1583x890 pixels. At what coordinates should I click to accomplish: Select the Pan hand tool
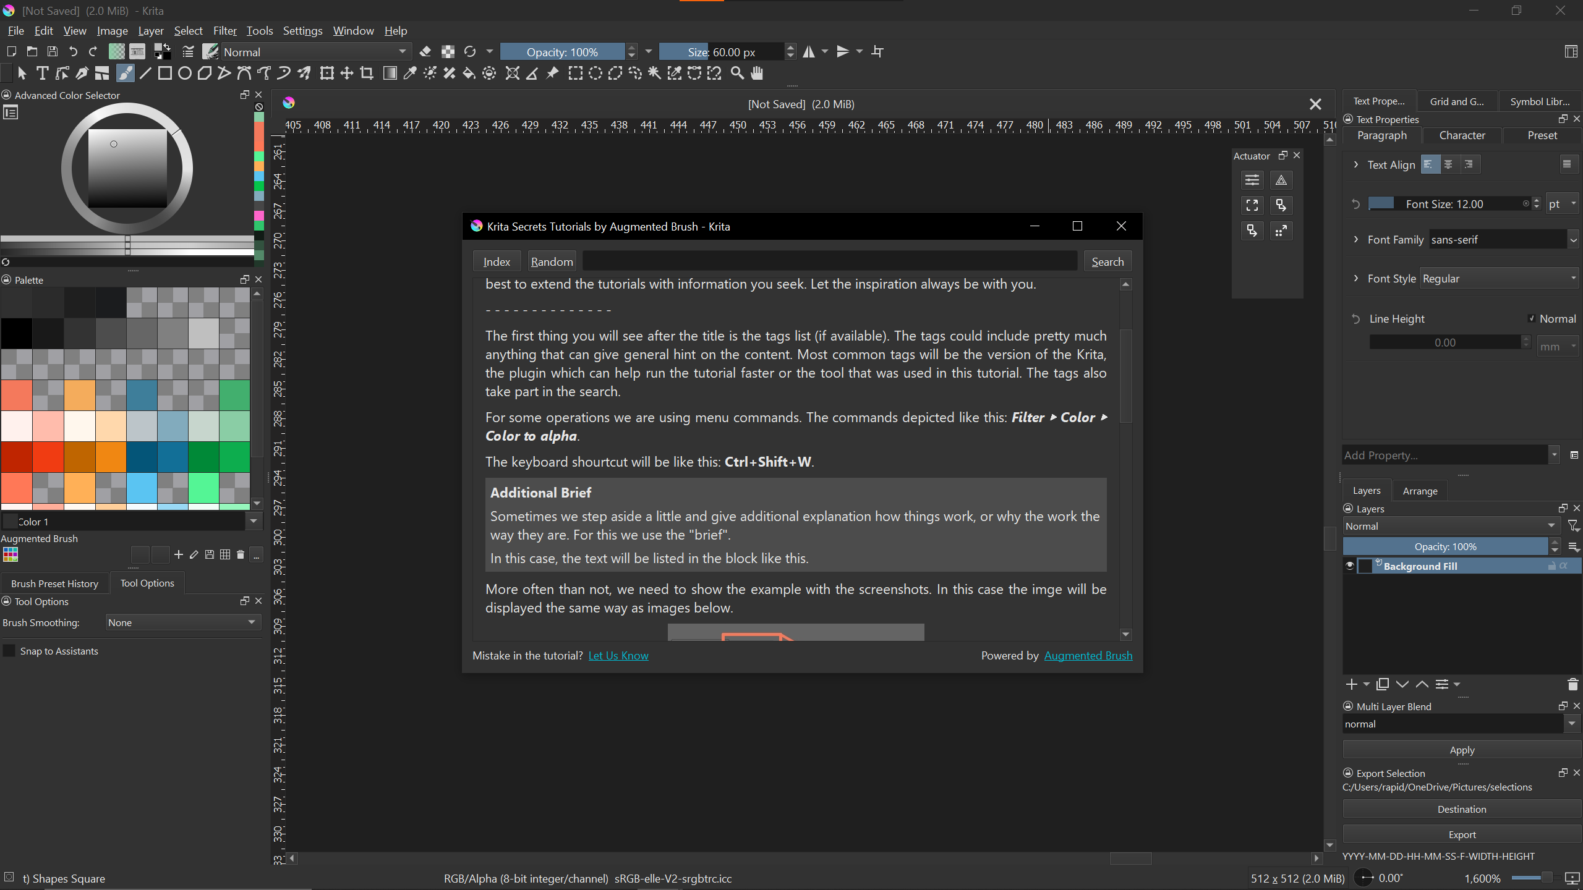tap(757, 74)
